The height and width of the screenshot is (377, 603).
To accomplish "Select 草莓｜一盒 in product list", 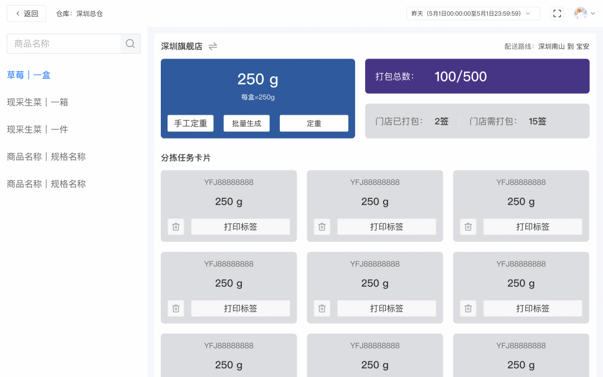I will 29,75.
